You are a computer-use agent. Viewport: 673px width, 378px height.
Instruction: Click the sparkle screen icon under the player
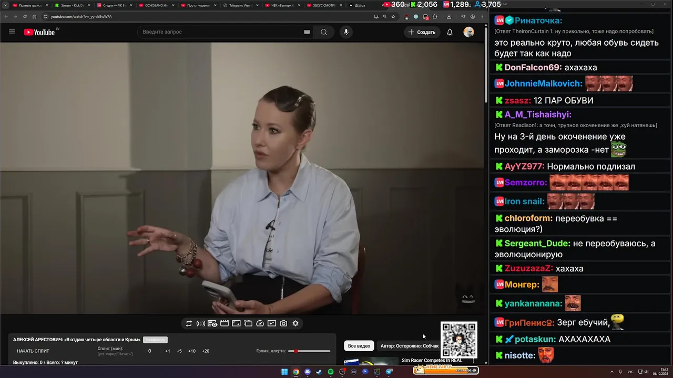pyautogui.click(x=272, y=323)
